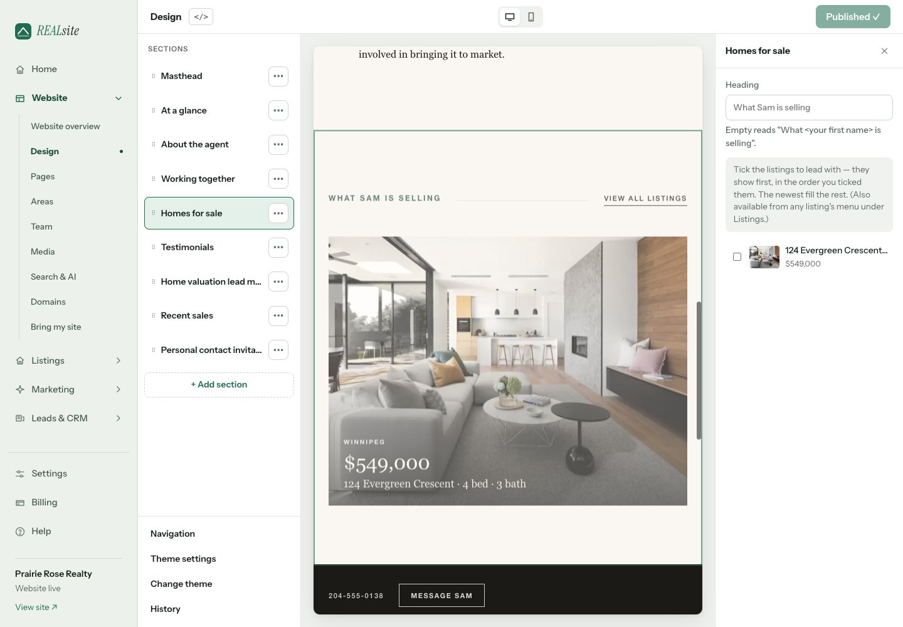Follow View all listings link in preview
Screen dimensions: 903x627
tap(645, 198)
